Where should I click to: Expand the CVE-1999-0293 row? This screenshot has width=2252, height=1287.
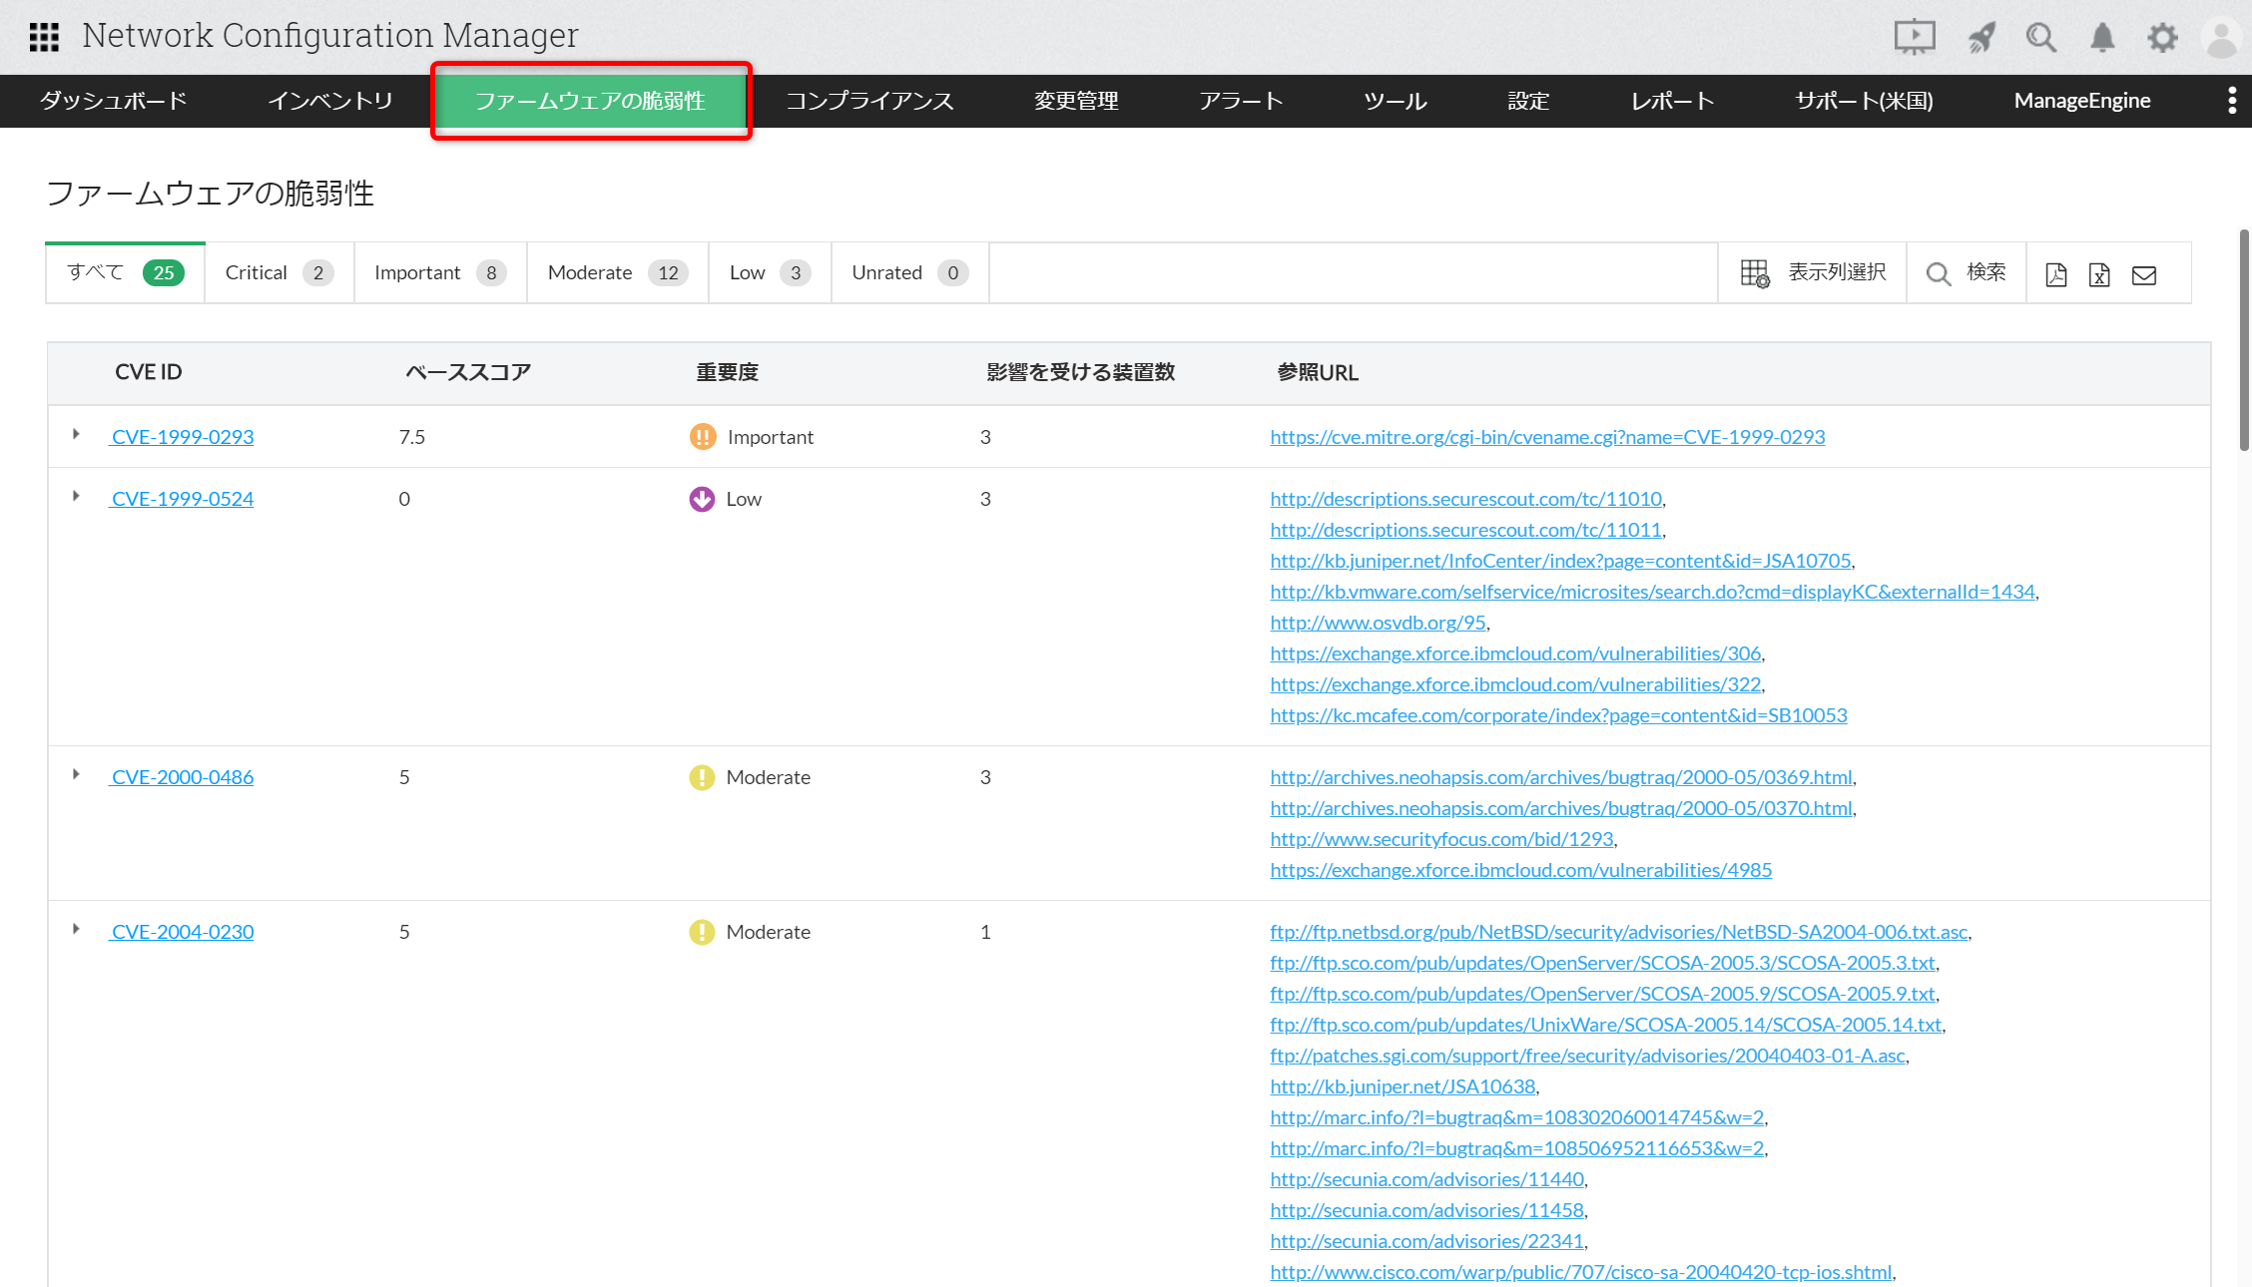(x=76, y=435)
